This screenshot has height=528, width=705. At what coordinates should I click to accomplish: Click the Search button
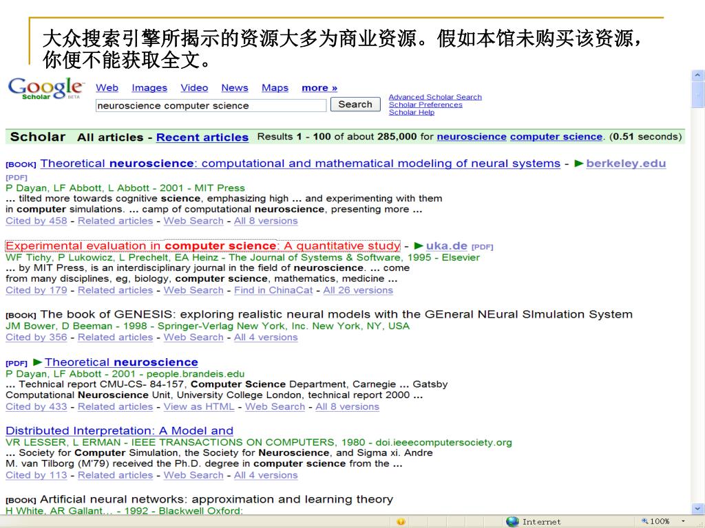[355, 104]
